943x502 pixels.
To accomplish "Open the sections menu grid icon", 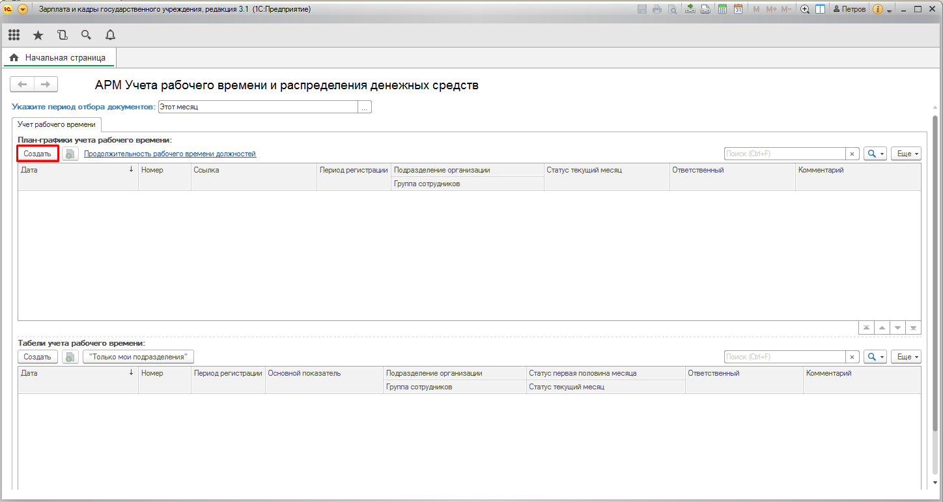I will [14, 35].
